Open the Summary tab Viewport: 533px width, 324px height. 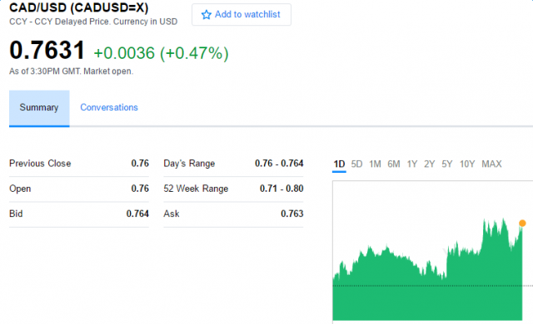39,108
